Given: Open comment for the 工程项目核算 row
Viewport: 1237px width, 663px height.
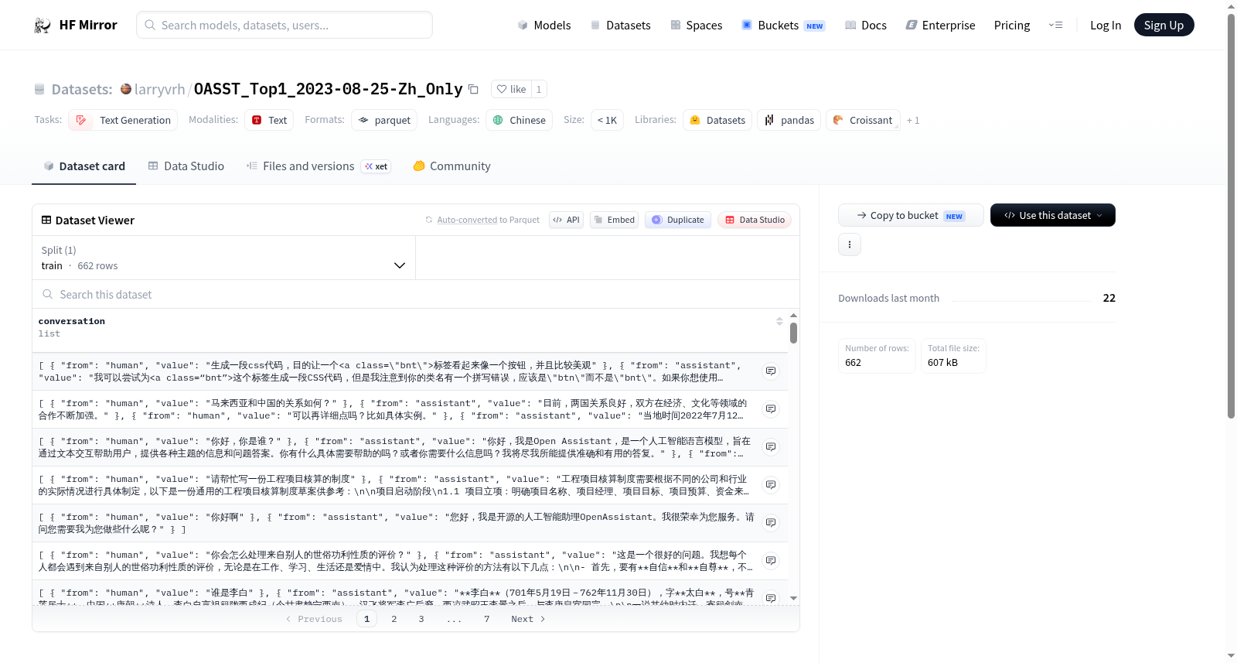Looking at the screenshot, I should click(771, 485).
